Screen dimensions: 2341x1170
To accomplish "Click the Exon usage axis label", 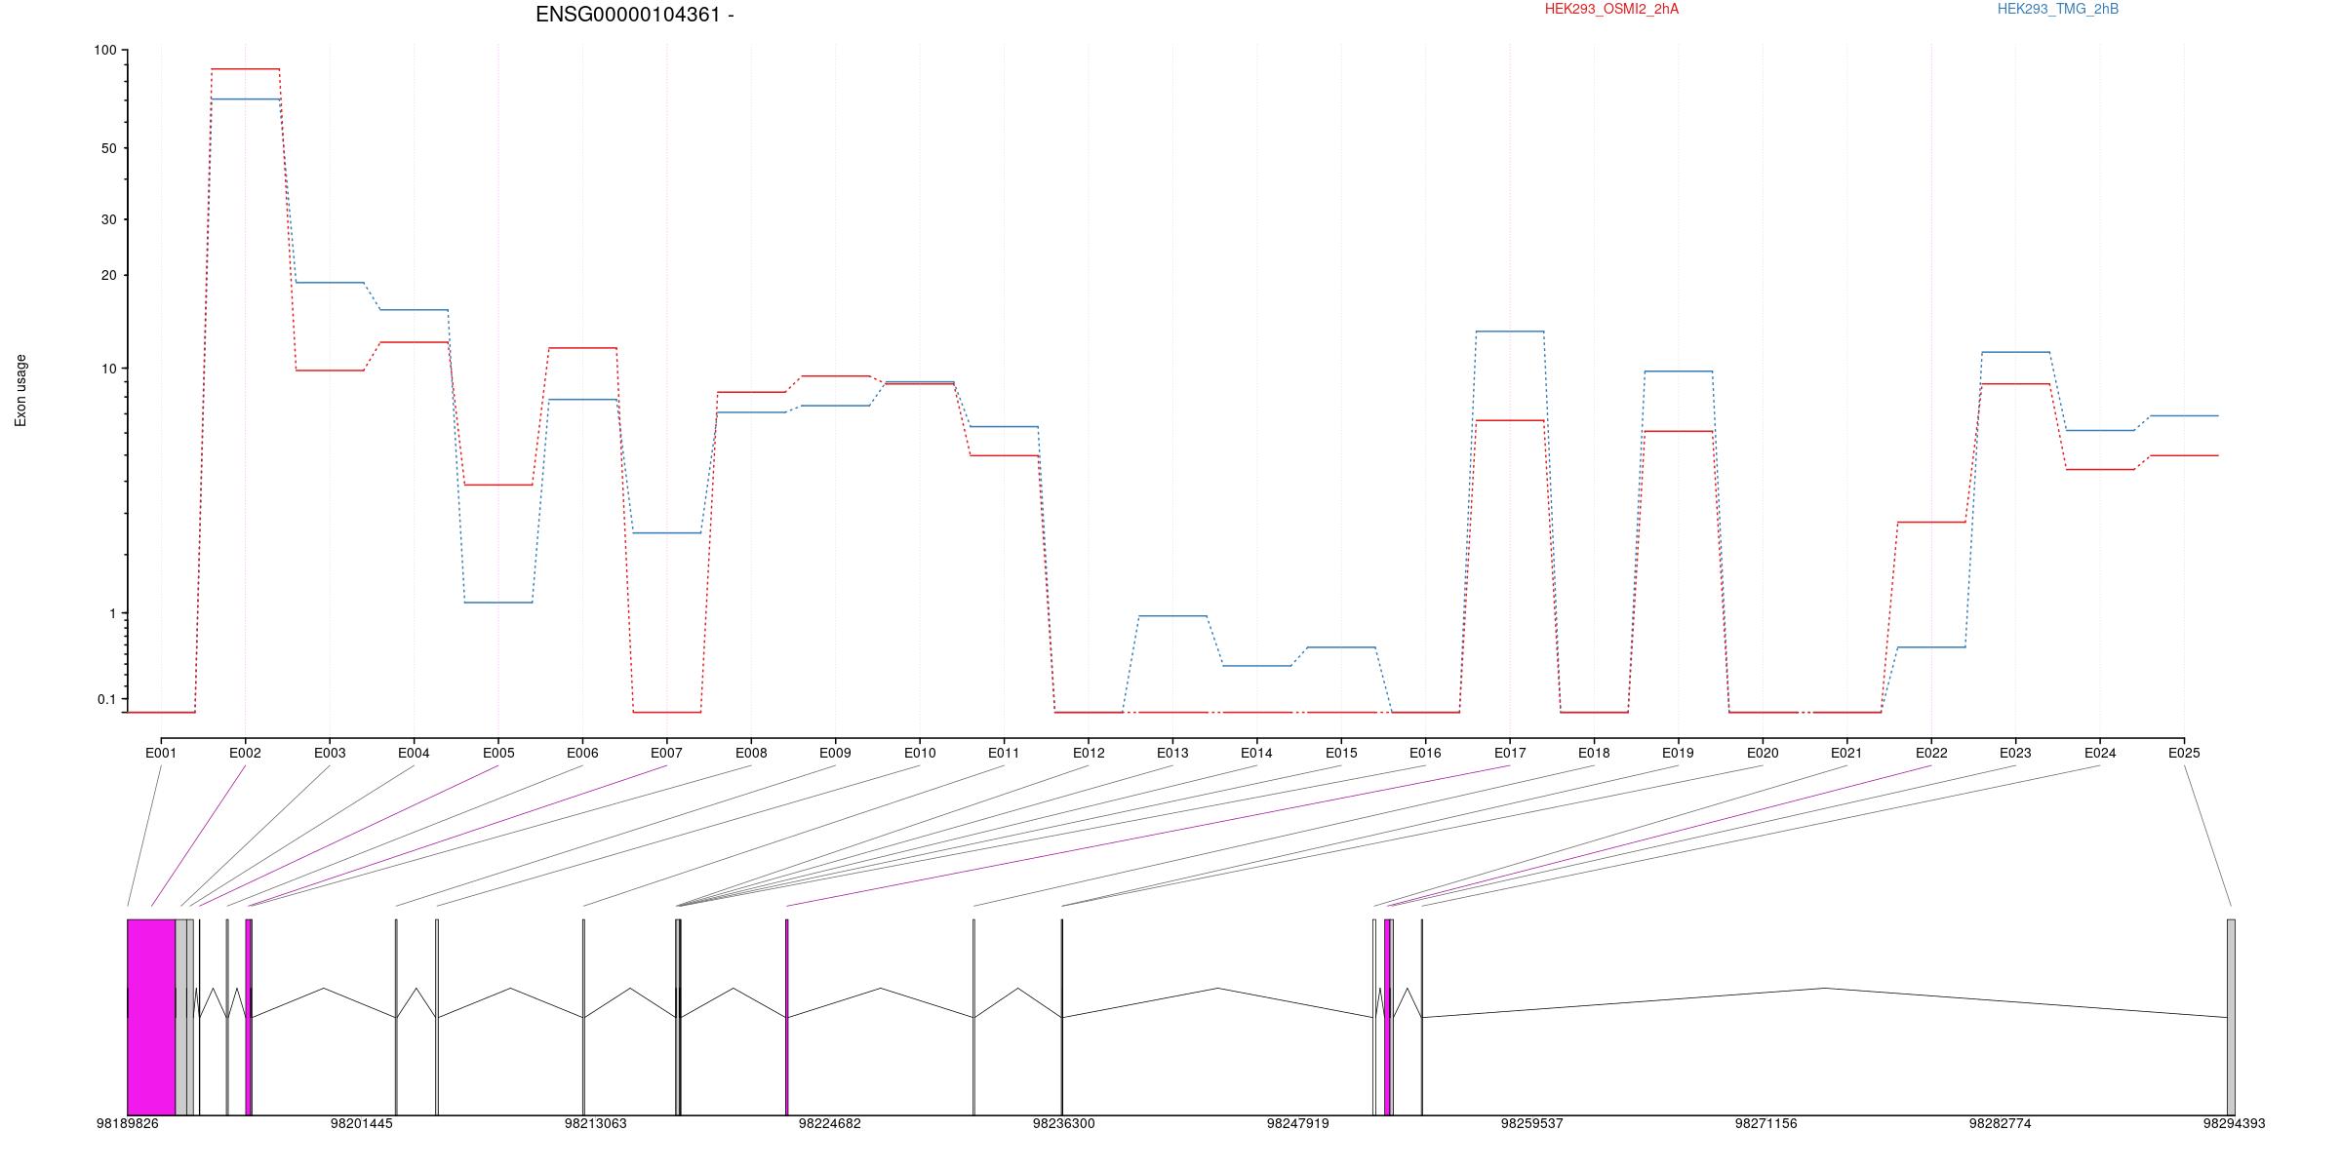I will tap(20, 390).
